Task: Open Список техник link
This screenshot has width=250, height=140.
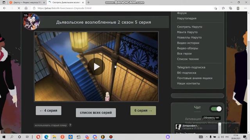Action: tap(188, 59)
